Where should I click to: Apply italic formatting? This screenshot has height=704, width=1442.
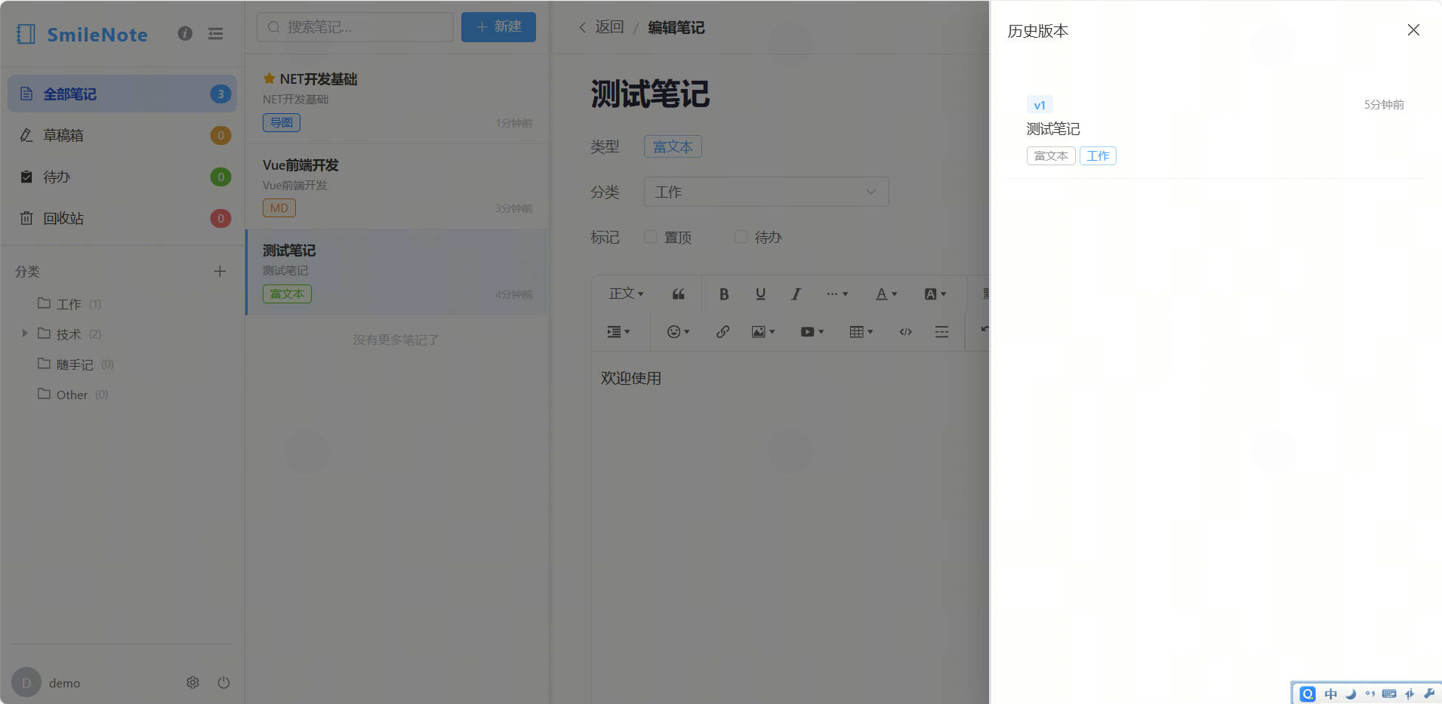[796, 294]
